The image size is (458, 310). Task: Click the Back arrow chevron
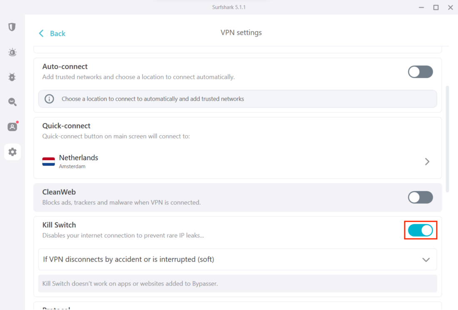[41, 33]
